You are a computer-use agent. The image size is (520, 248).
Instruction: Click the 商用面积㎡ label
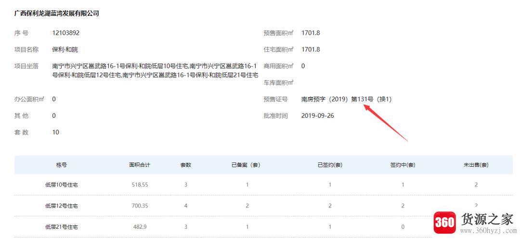pos(278,66)
